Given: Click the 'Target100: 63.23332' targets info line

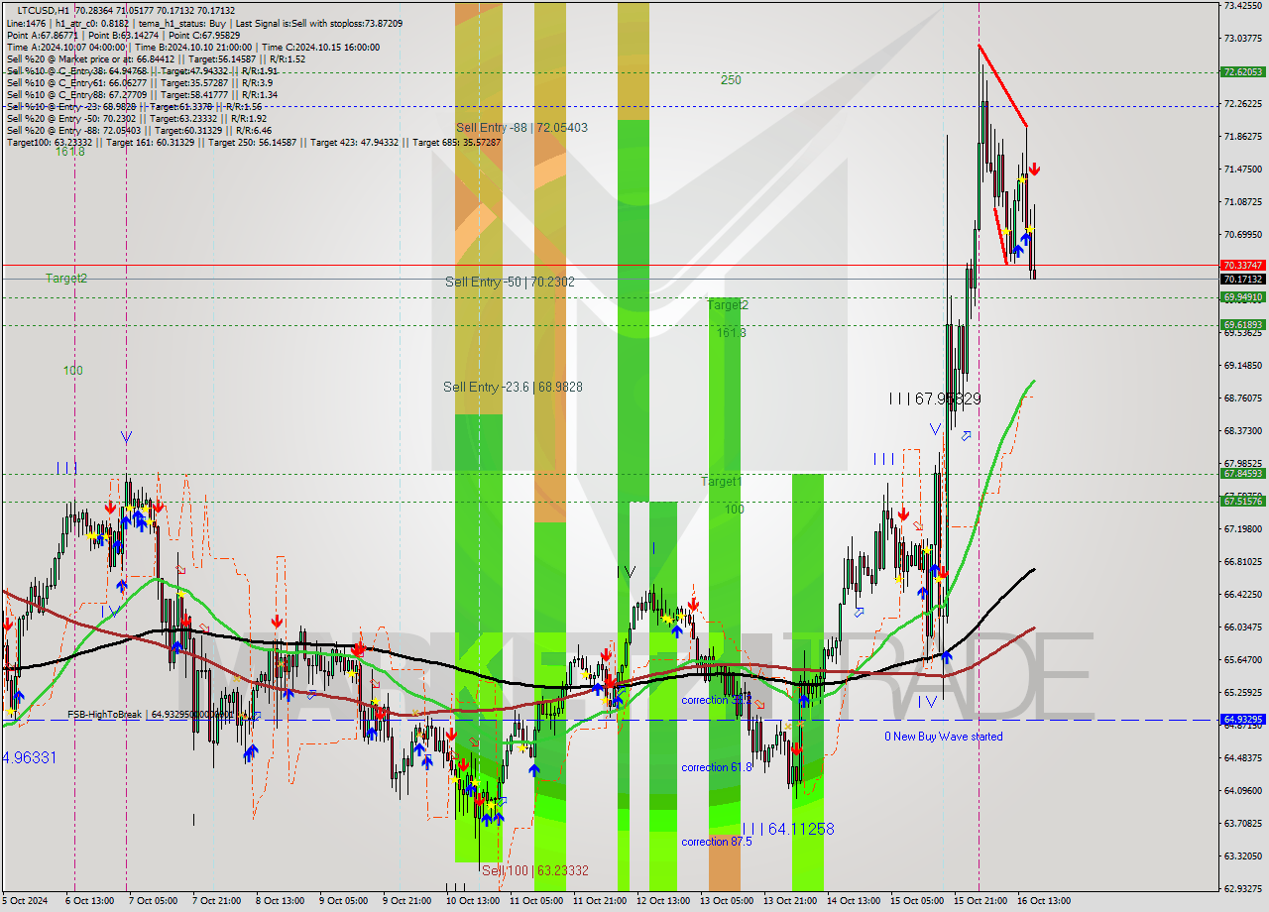Looking at the screenshot, I should pos(253,143).
